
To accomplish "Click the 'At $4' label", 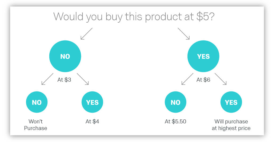I will [92, 122].
